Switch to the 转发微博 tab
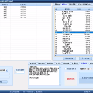The image size is (93, 93). coord(50,63)
